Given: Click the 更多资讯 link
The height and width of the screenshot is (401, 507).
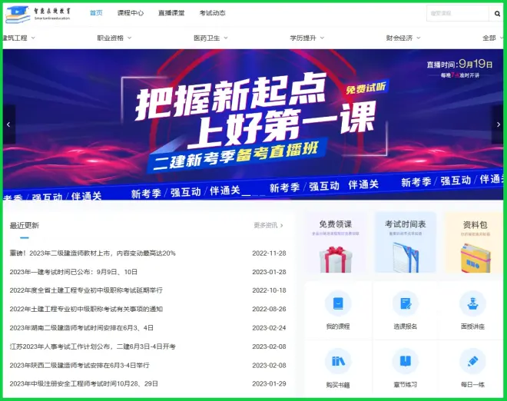Looking at the screenshot, I should (x=268, y=225).
